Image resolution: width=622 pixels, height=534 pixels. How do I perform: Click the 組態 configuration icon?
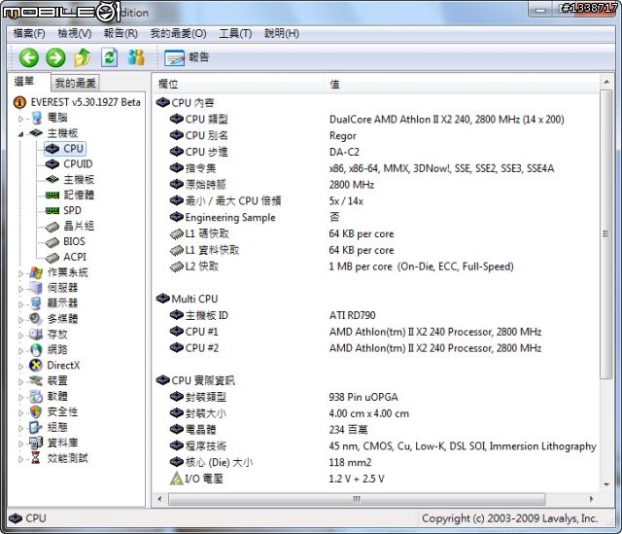36,427
